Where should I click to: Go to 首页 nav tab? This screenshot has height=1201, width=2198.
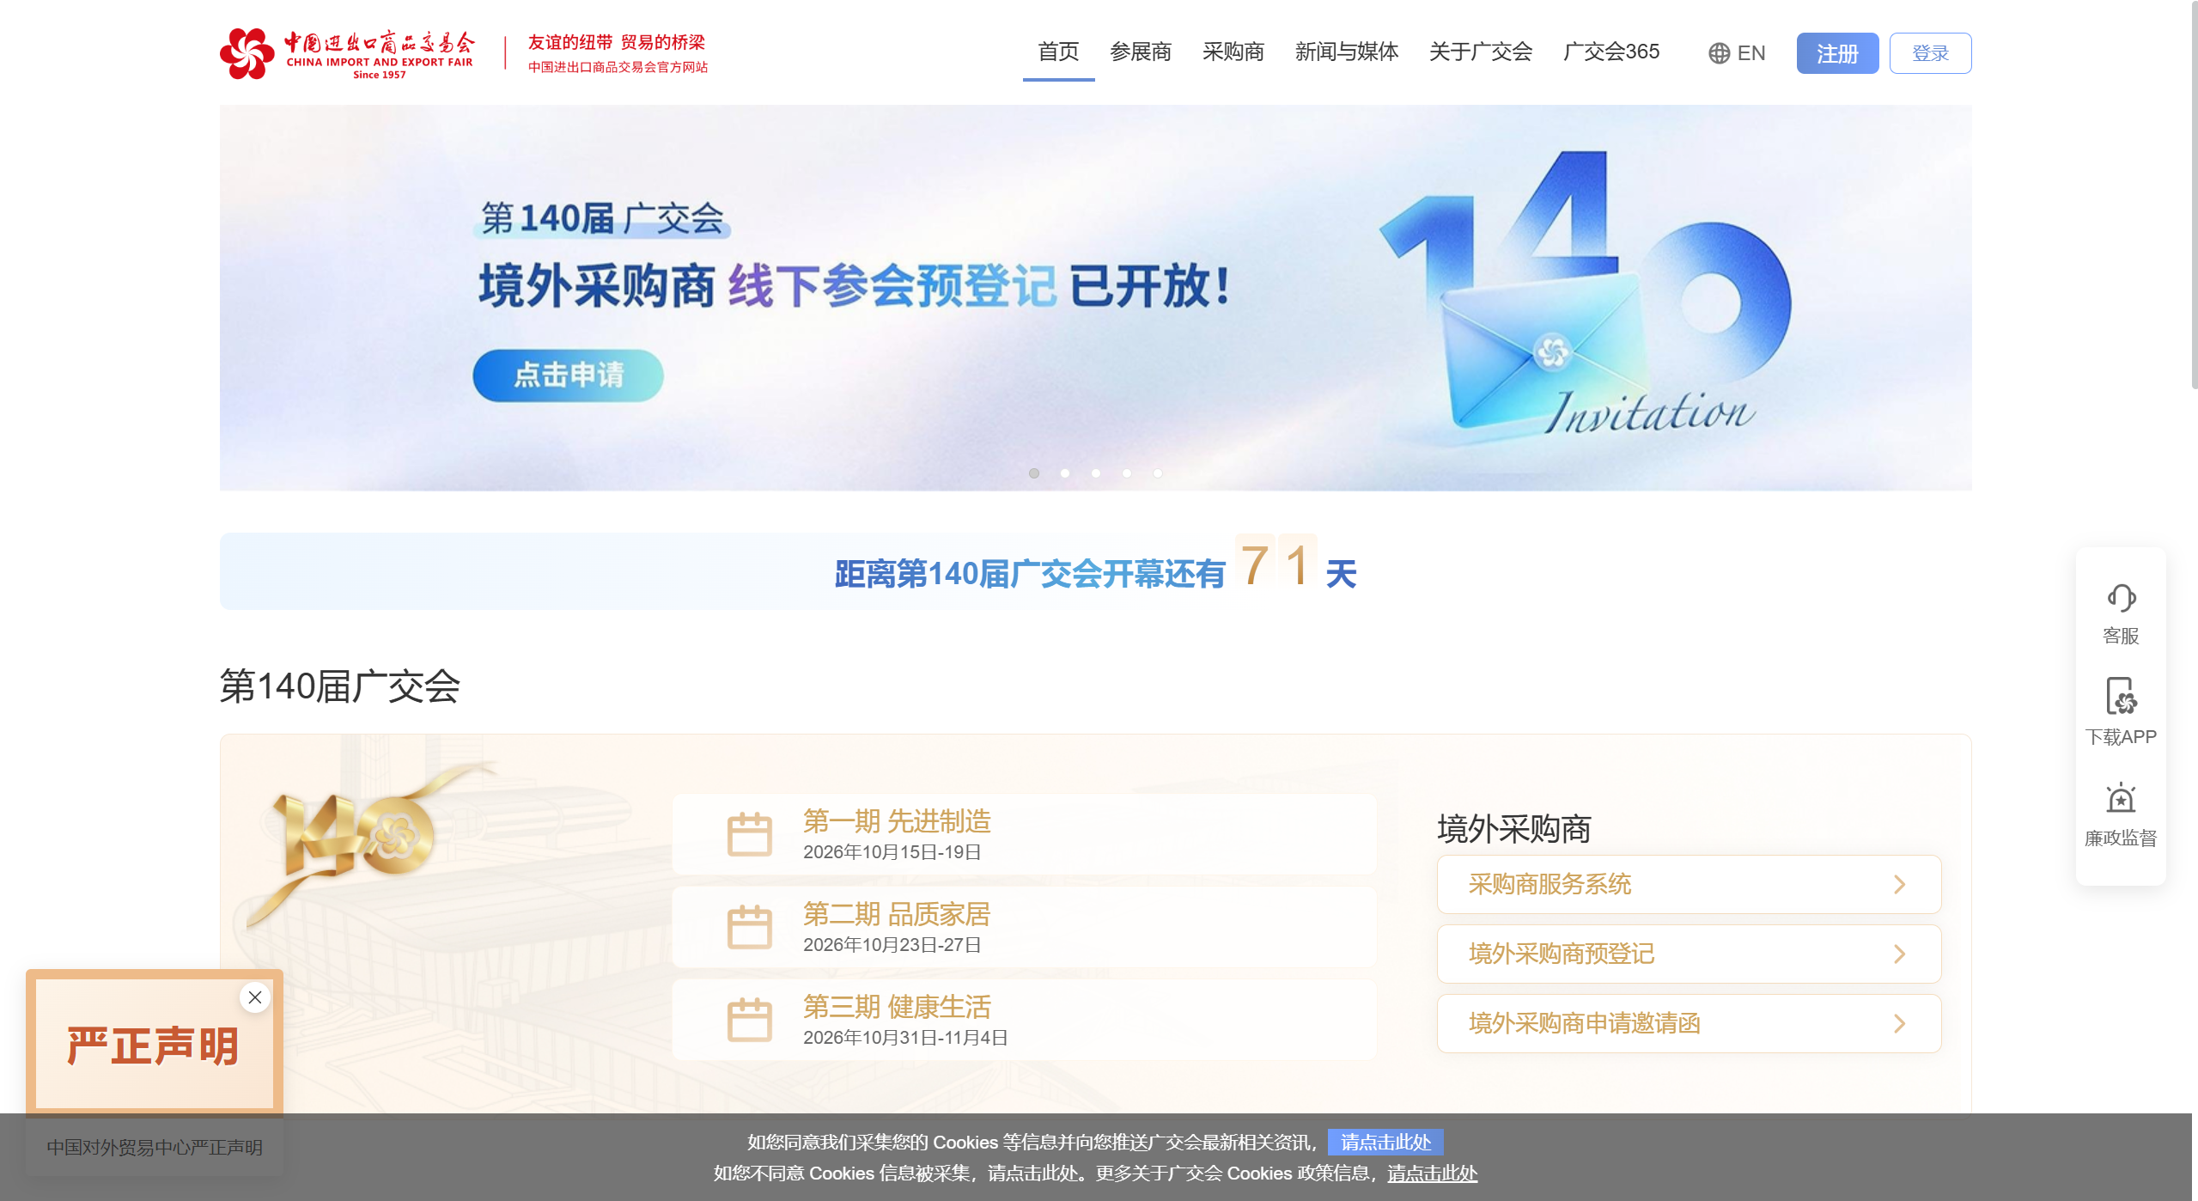click(x=1058, y=52)
